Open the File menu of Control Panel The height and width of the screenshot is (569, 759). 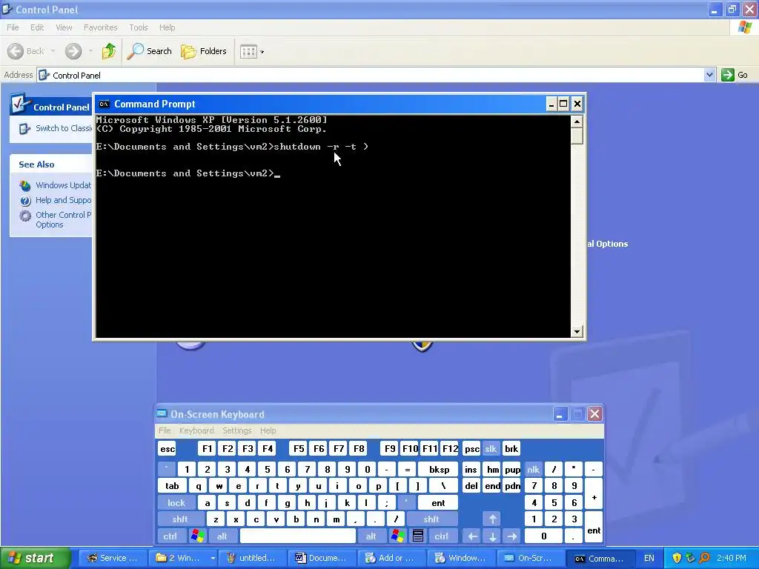click(x=13, y=27)
